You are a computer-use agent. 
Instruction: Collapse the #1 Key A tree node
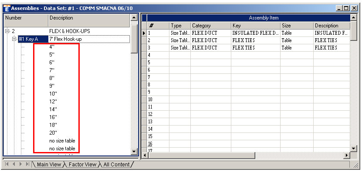pyautogui.click(x=14, y=39)
